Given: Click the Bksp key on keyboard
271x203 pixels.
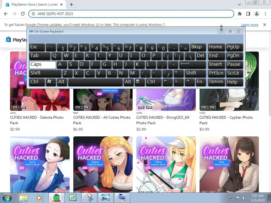Looking at the screenshot, I should [198, 48].
